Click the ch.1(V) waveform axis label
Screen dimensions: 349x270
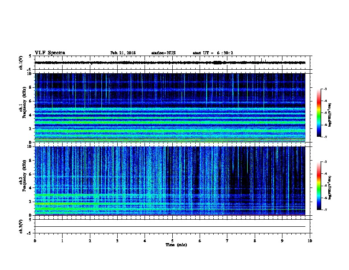(x=21, y=63)
